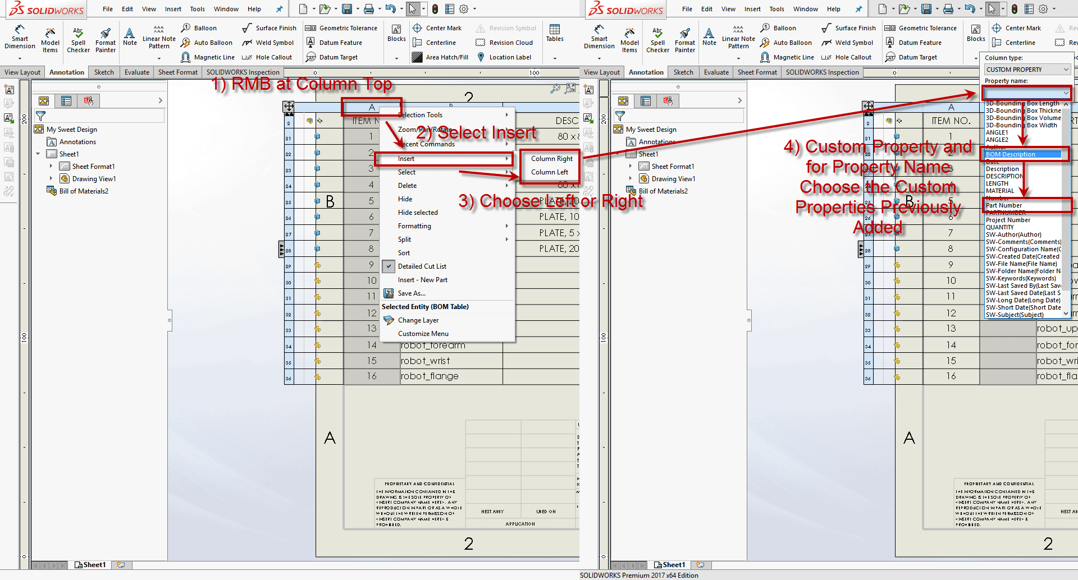Image resolution: width=1078 pixels, height=580 pixels.
Task: Click property list scrollbar down arrow
Action: pos(1066,314)
